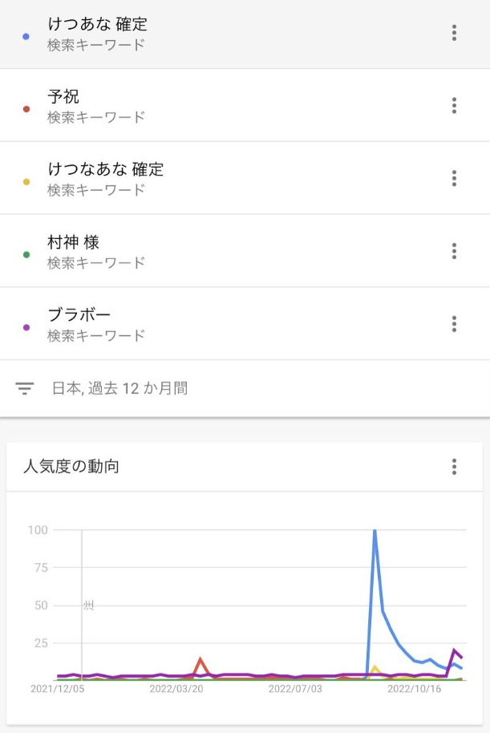Open the three-dot menu for けつなあな 確定
Image resolution: width=490 pixels, height=733 pixels.
click(454, 178)
